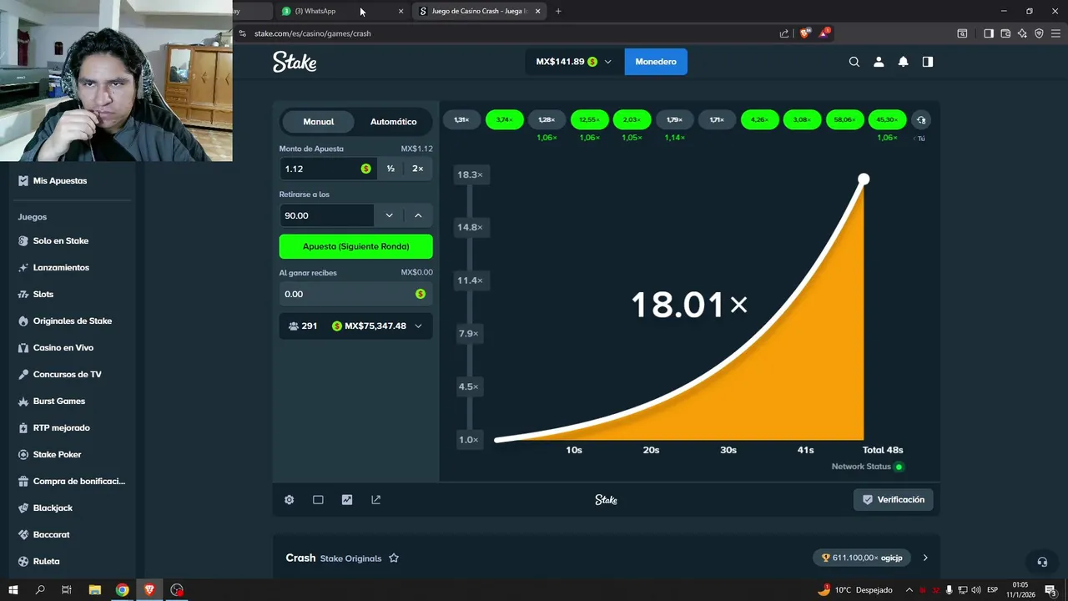Image resolution: width=1068 pixels, height=601 pixels.
Task: Decrease cashout with the down chevron
Action: coord(389,215)
